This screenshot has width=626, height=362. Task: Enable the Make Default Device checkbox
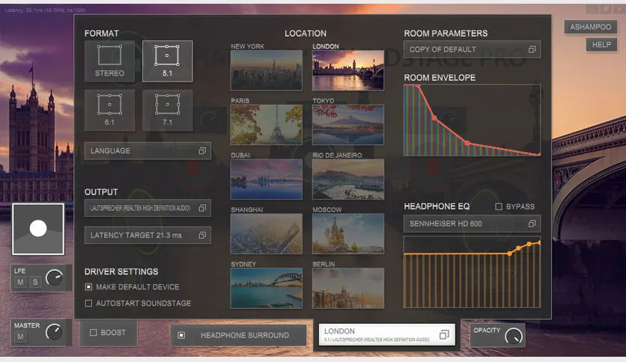88,286
